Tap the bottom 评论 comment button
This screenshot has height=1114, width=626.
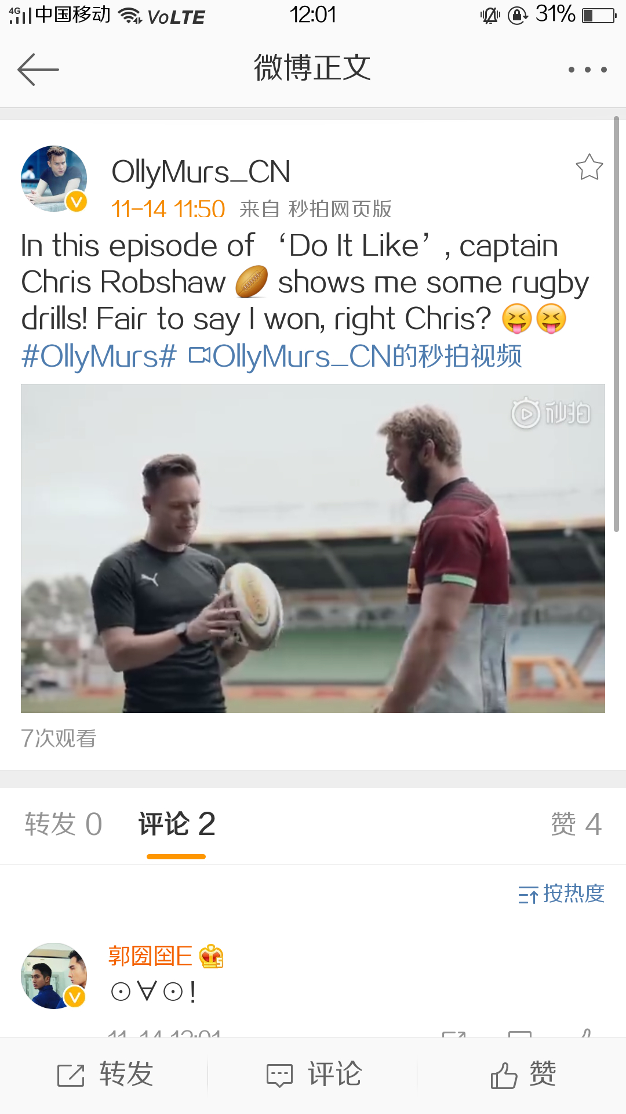click(x=313, y=1075)
